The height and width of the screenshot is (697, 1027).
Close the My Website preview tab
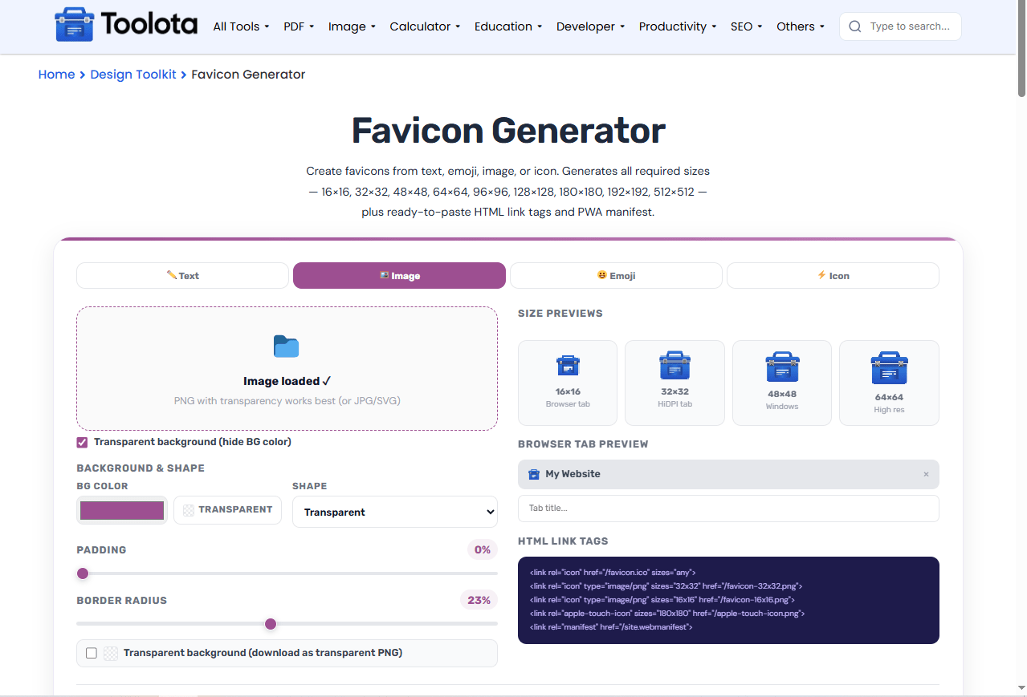coord(926,474)
